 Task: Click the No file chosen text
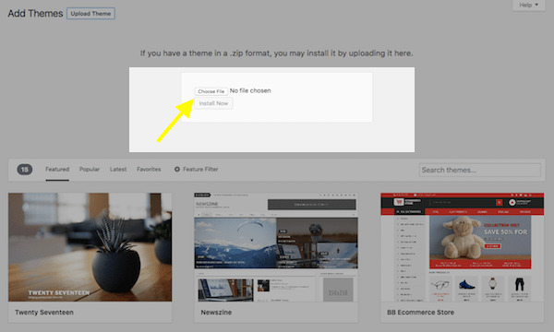pos(250,90)
